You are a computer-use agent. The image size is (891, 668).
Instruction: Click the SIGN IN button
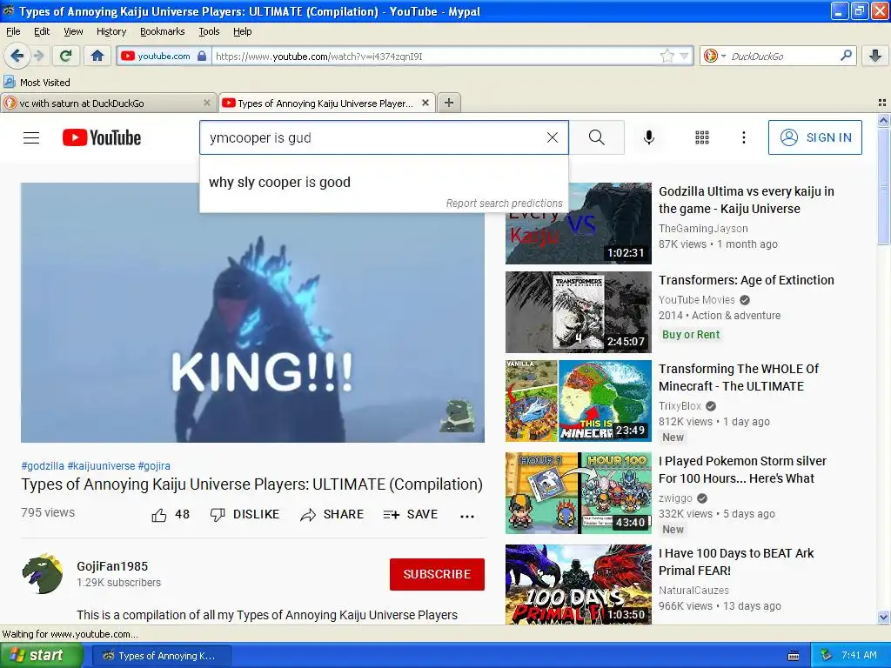click(x=814, y=137)
